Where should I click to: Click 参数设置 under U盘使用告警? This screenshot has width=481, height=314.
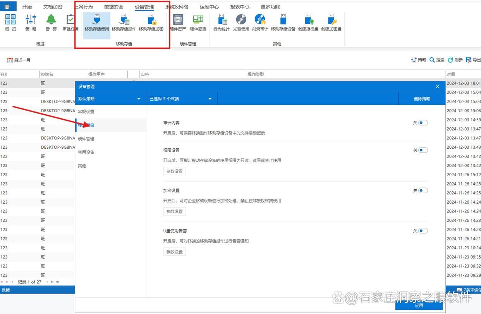(175, 252)
